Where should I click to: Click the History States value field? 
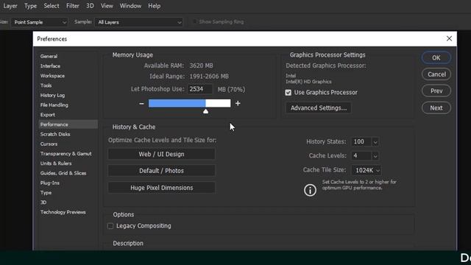tap(361, 142)
